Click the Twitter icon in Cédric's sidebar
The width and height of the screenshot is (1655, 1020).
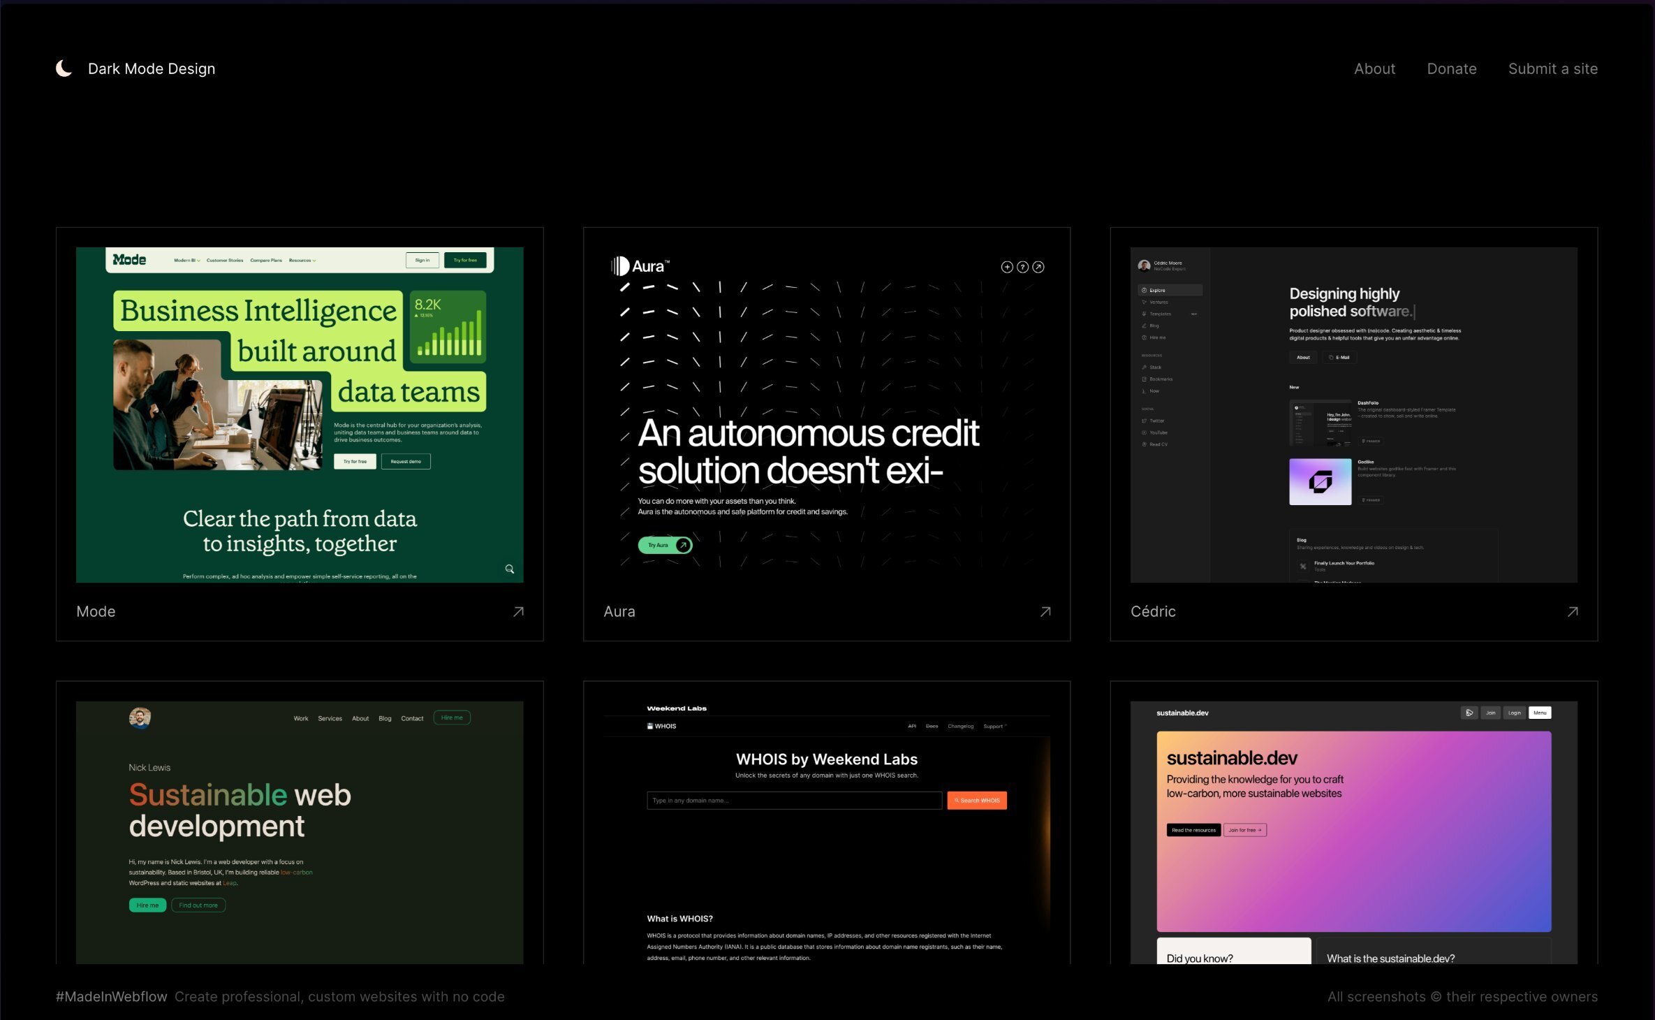point(1145,421)
